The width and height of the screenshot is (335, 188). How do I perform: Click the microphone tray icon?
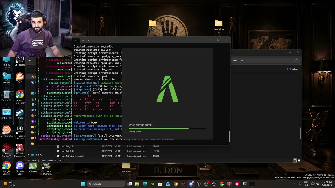[x=300, y=184]
